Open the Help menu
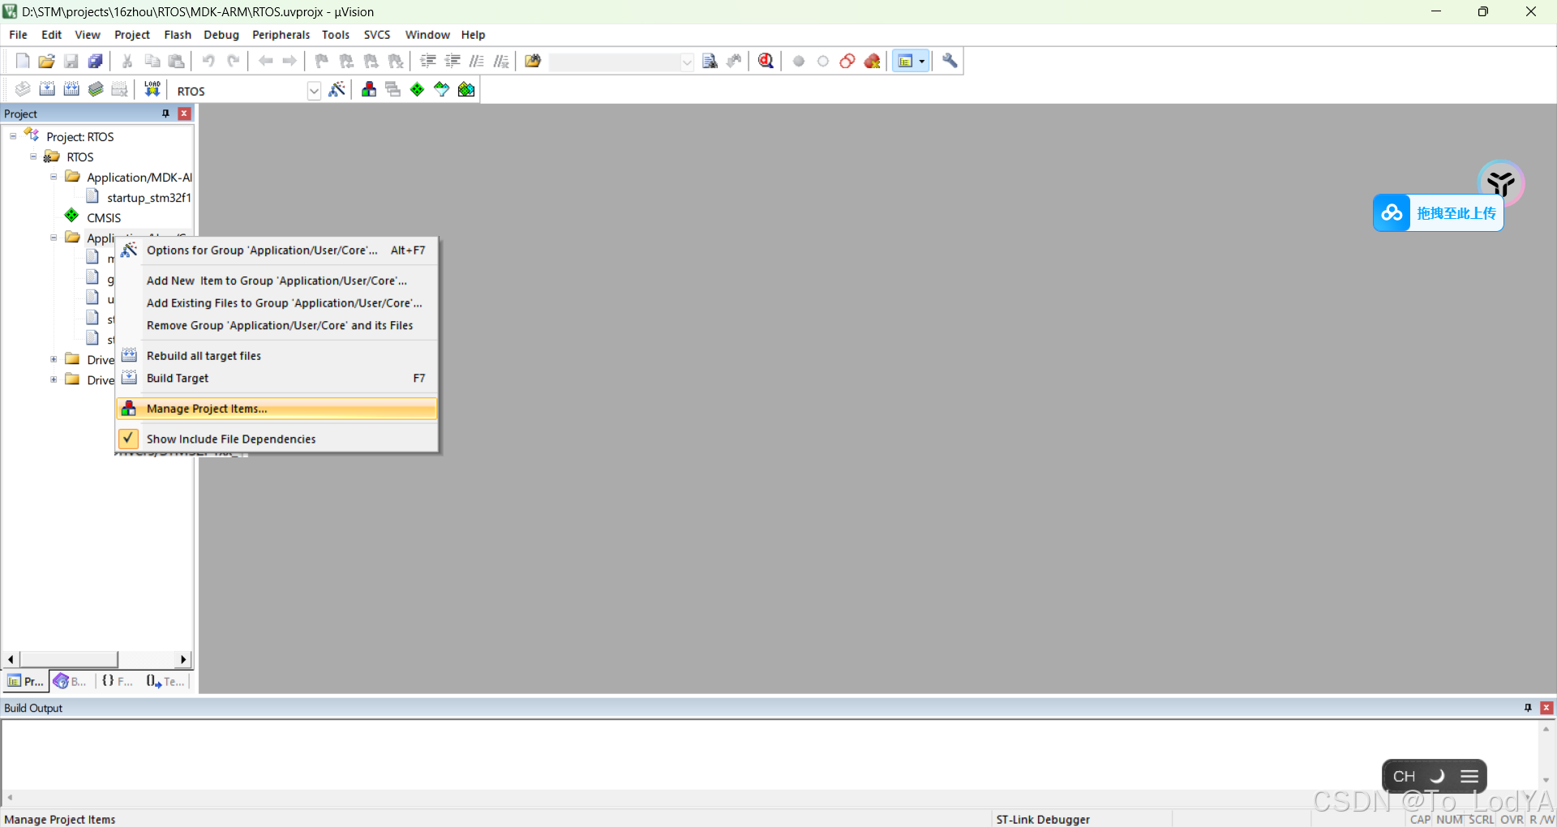Screen dimensions: 1557x827 tap(473, 35)
